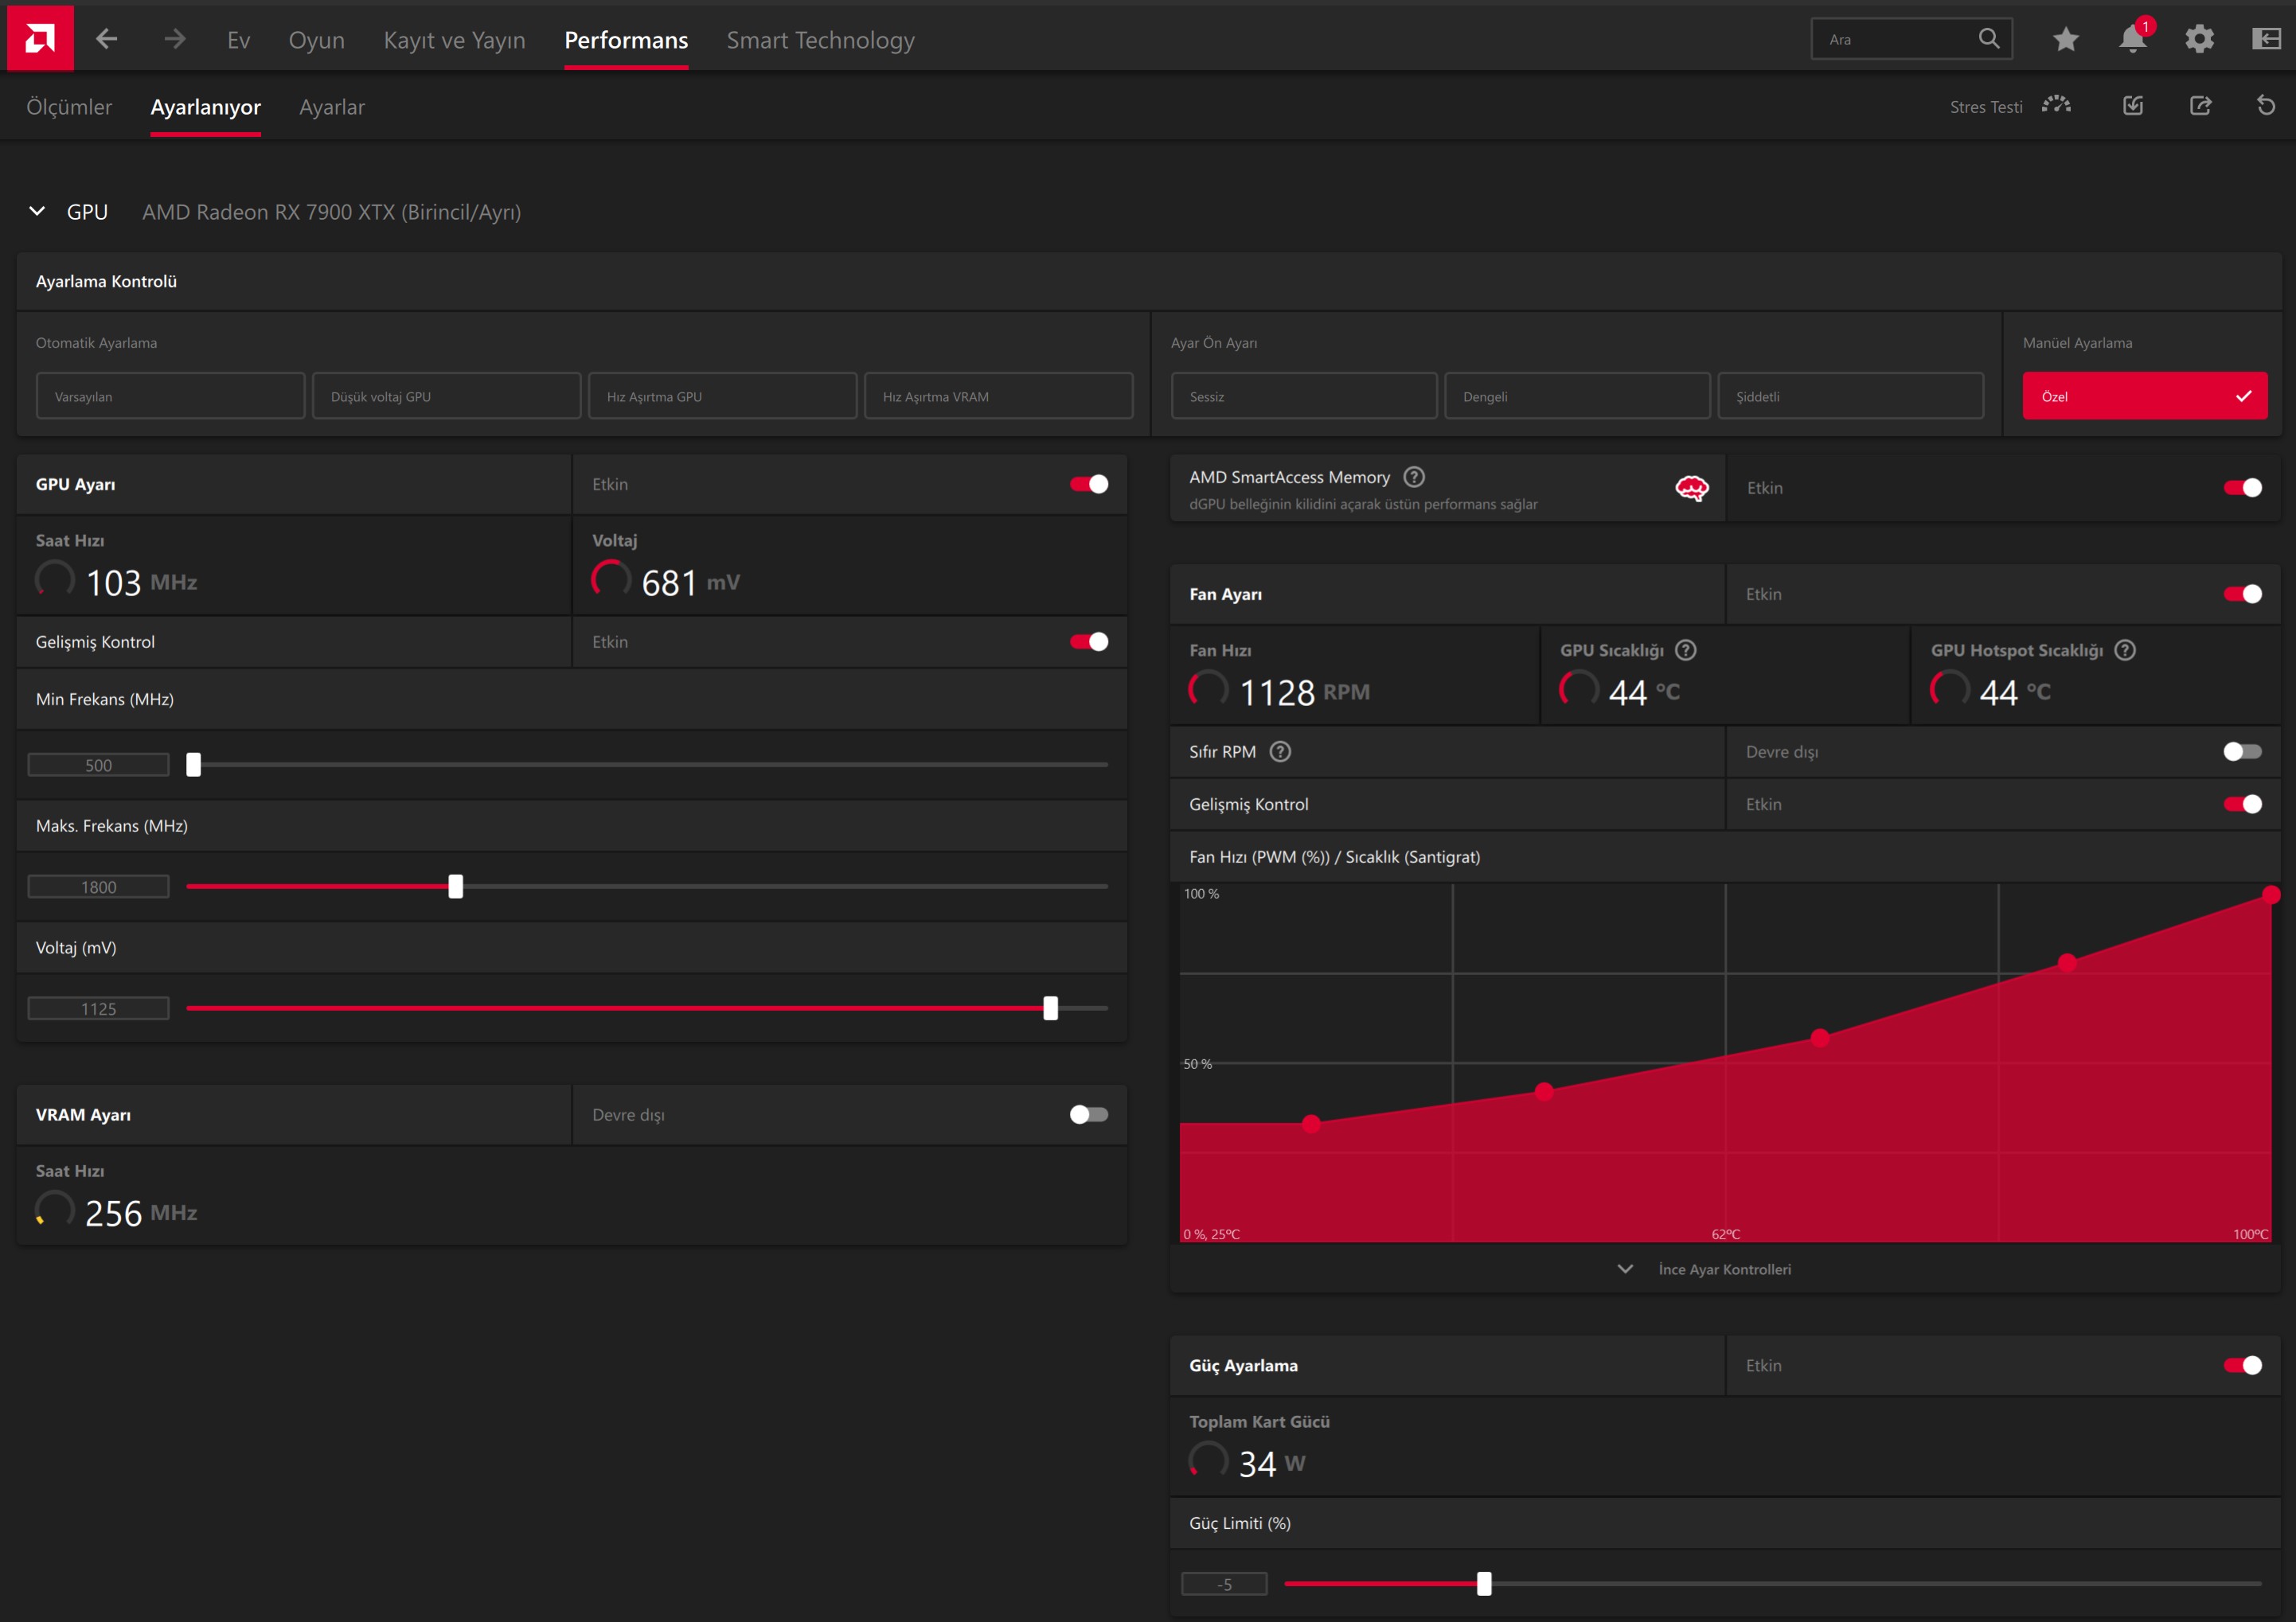Select Hız Aşırtma VRAM preset
2296x1622 pixels.
pyautogui.click(x=998, y=396)
